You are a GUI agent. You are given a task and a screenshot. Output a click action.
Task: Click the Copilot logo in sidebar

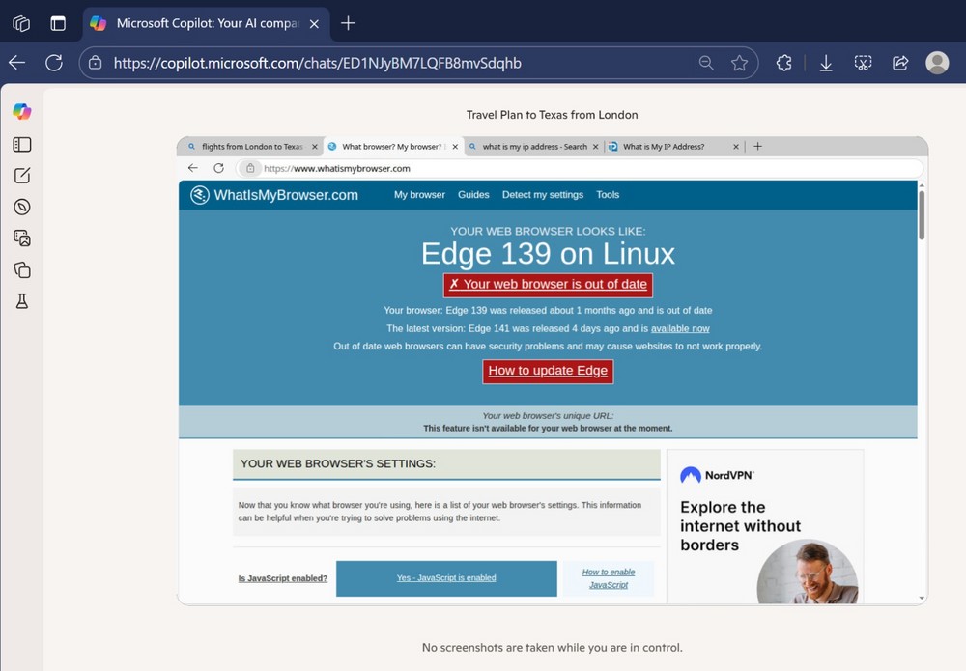22,111
